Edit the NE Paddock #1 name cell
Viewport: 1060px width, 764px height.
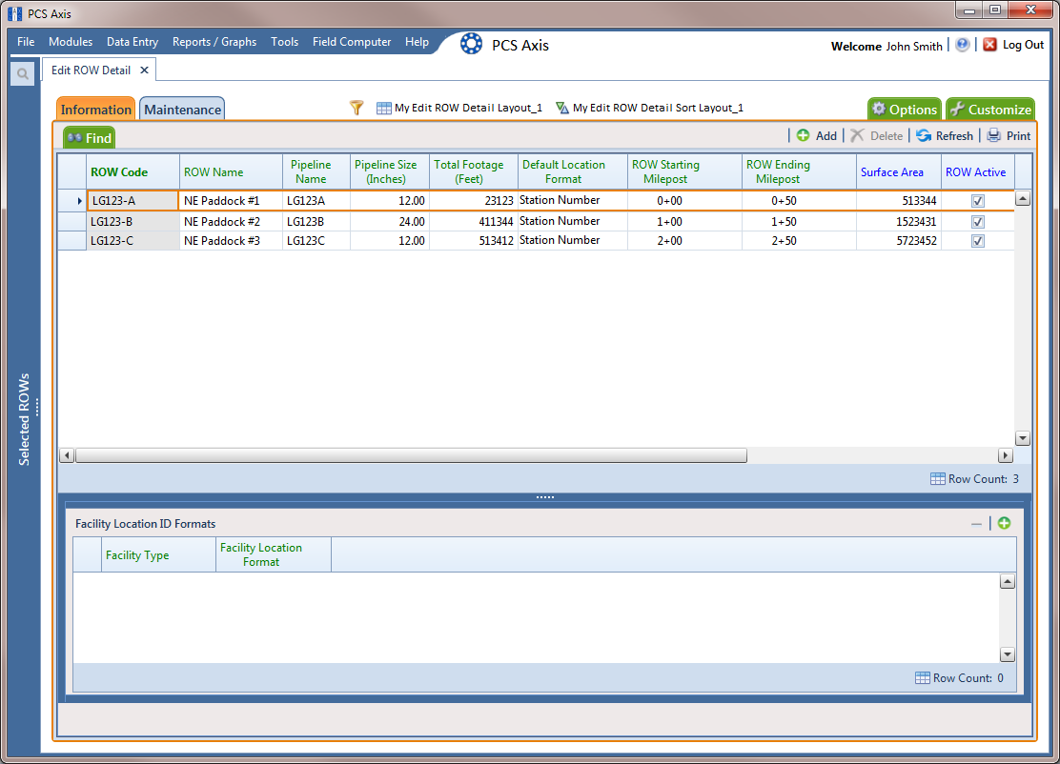pyautogui.click(x=232, y=201)
